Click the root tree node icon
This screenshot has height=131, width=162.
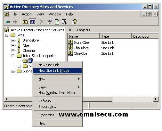click(7, 30)
